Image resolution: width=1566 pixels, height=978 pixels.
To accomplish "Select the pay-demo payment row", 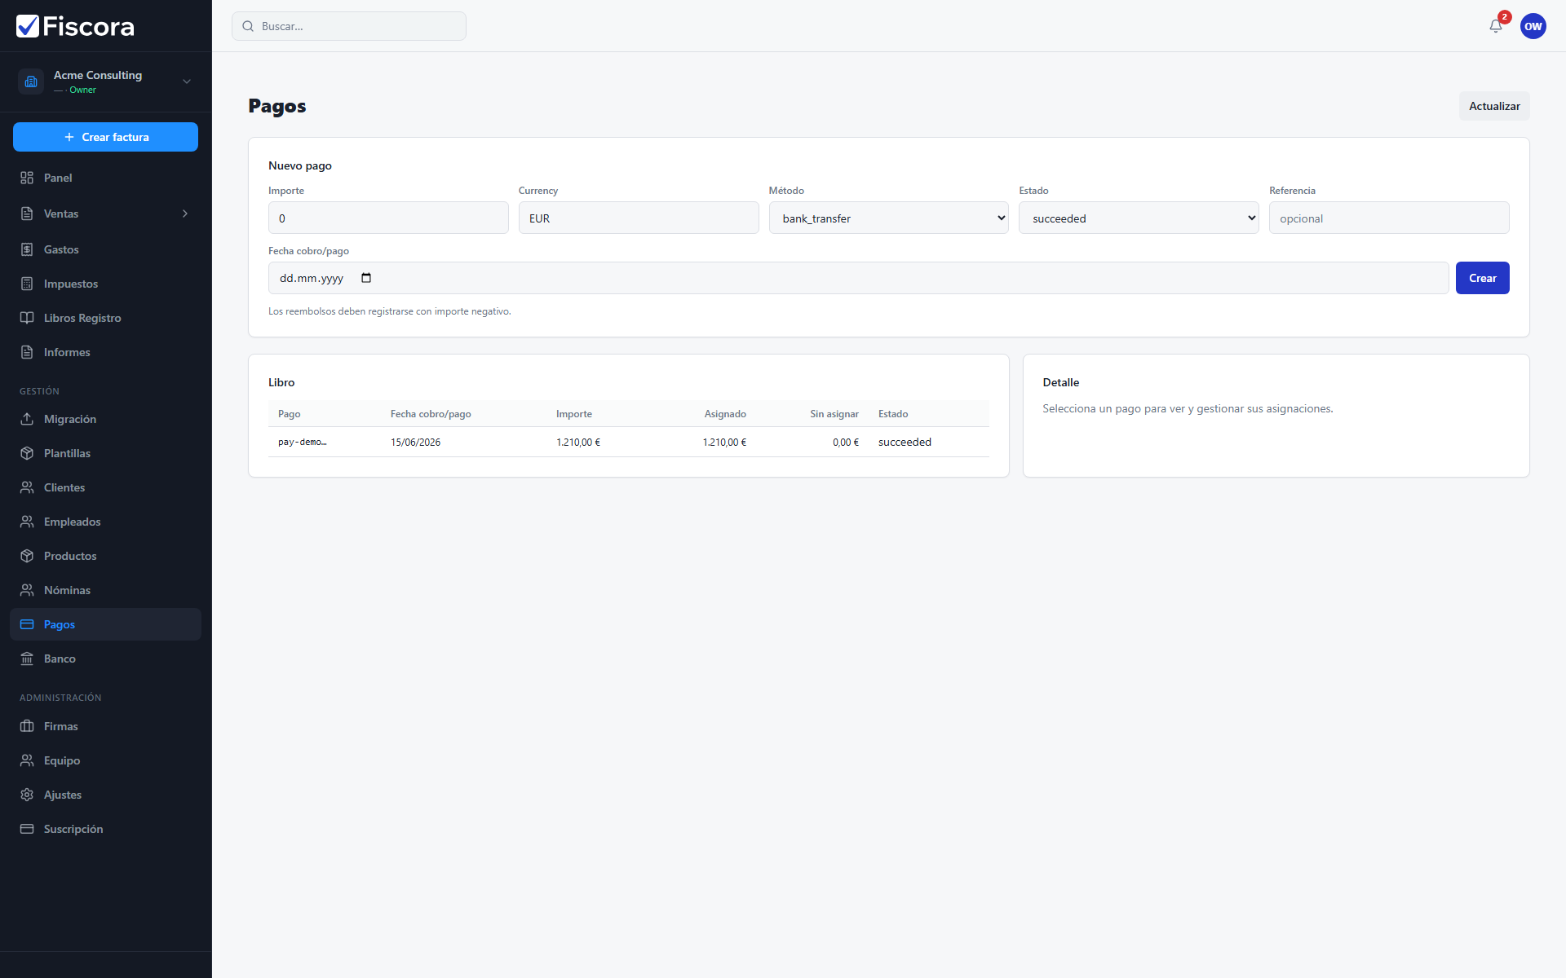I will [x=628, y=442].
